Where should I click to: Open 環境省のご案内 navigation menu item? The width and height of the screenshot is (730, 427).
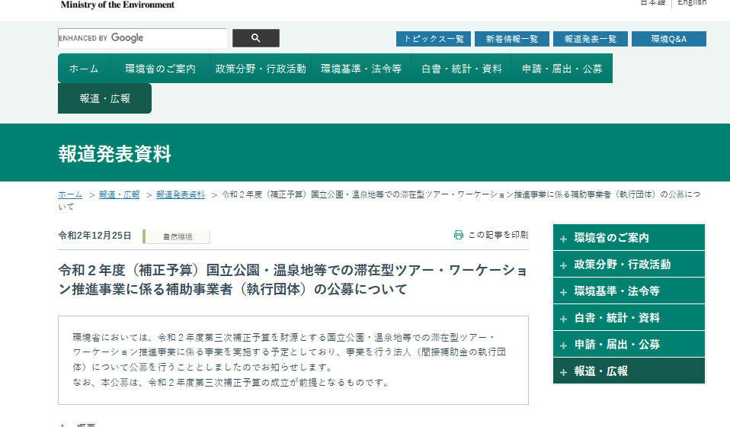point(160,69)
